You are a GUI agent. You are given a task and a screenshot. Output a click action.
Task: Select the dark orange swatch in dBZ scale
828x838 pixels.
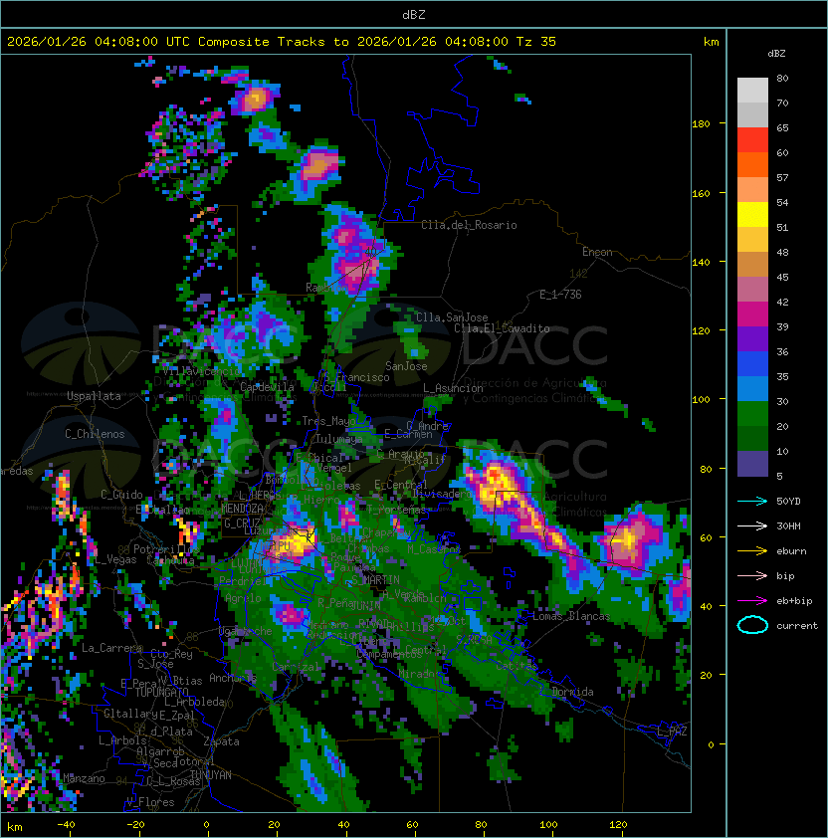click(752, 164)
